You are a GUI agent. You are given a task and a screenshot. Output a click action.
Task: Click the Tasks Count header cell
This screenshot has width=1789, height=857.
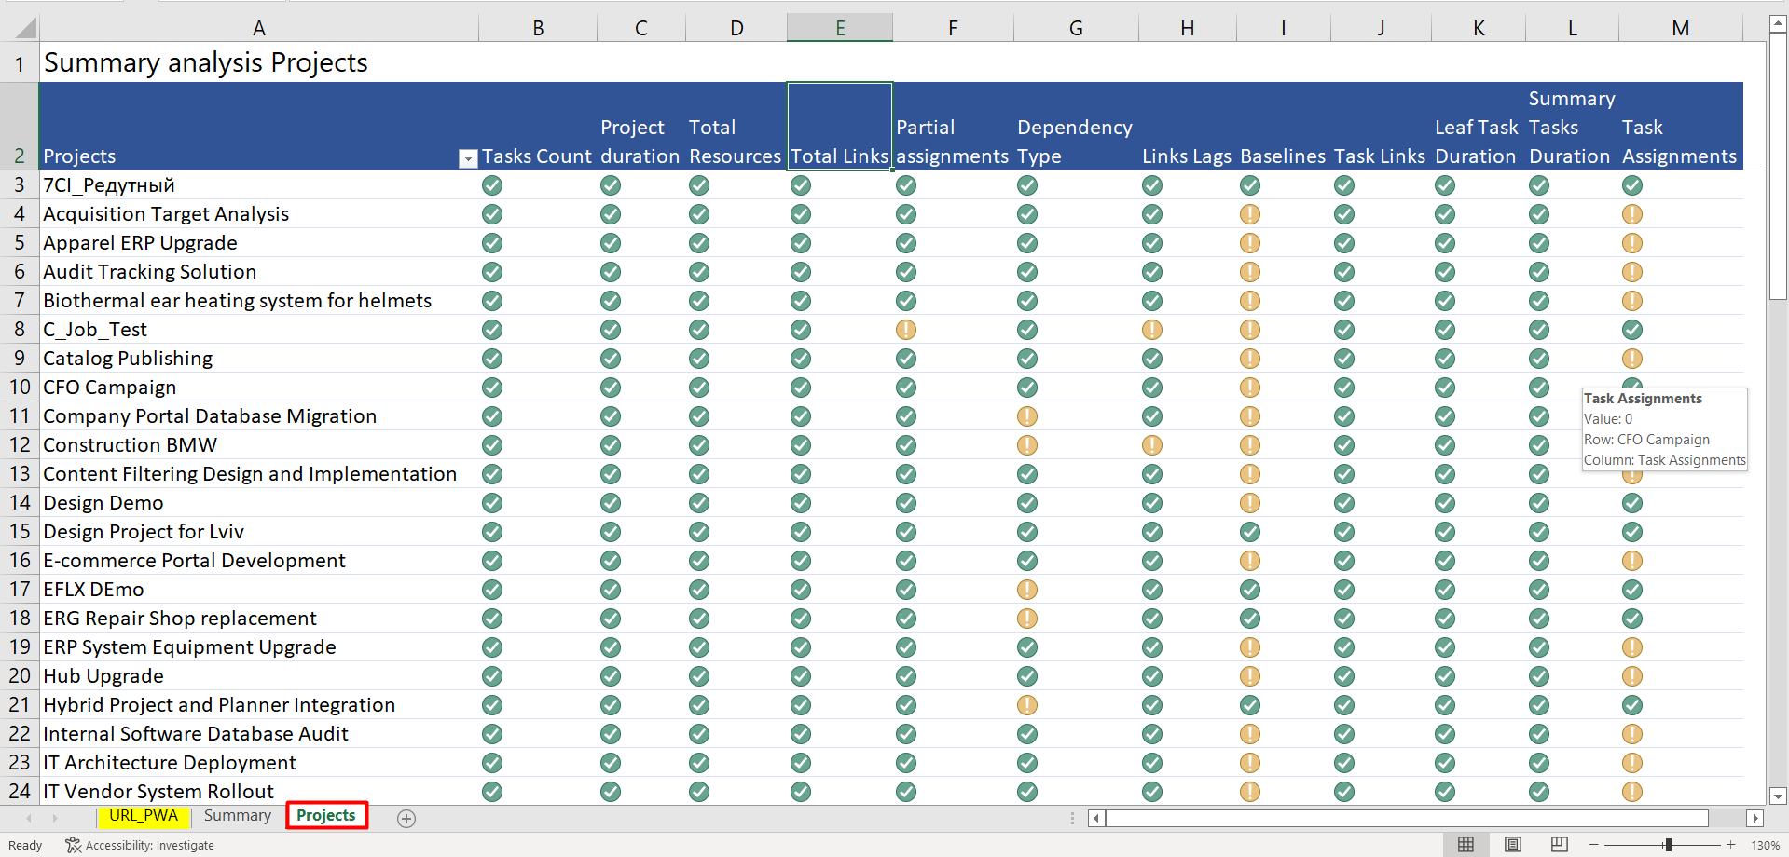click(537, 127)
